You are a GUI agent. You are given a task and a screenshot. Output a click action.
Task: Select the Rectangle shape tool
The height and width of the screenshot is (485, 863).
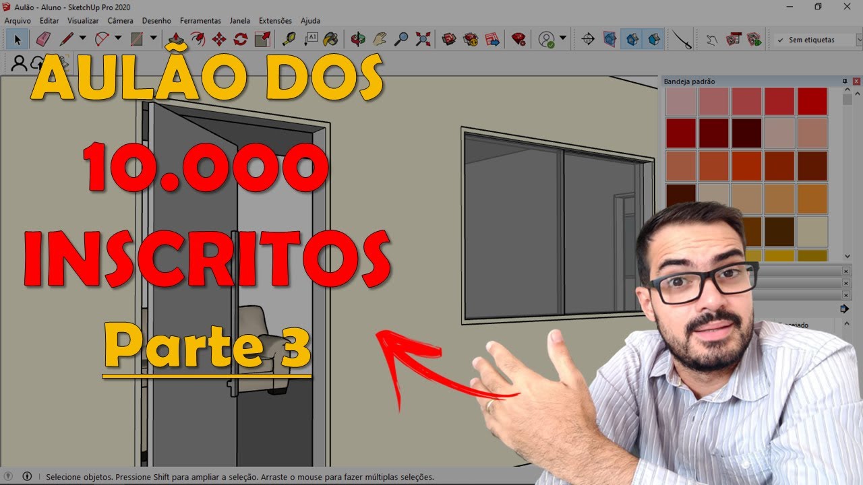[138, 39]
